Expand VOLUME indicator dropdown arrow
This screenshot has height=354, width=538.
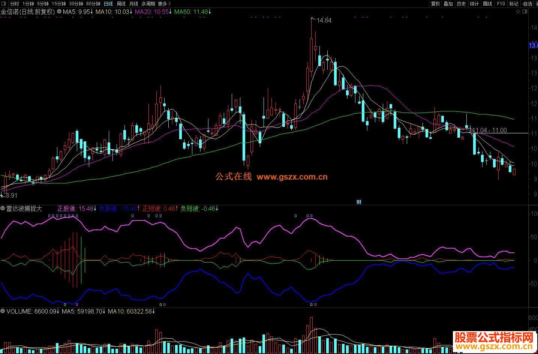pos(3,311)
